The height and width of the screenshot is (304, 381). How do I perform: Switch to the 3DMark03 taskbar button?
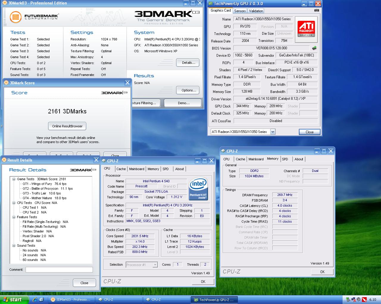pos(71,300)
